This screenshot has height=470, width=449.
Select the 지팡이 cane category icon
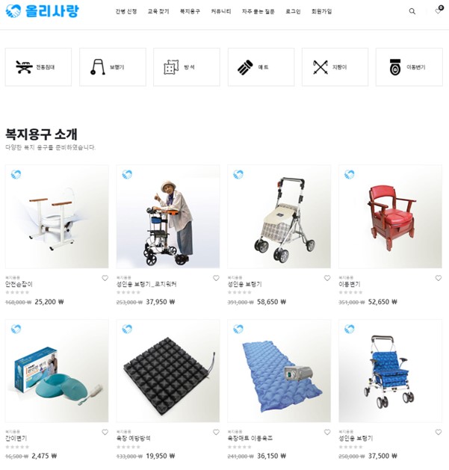pyautogui.click(x=321, y=67)
